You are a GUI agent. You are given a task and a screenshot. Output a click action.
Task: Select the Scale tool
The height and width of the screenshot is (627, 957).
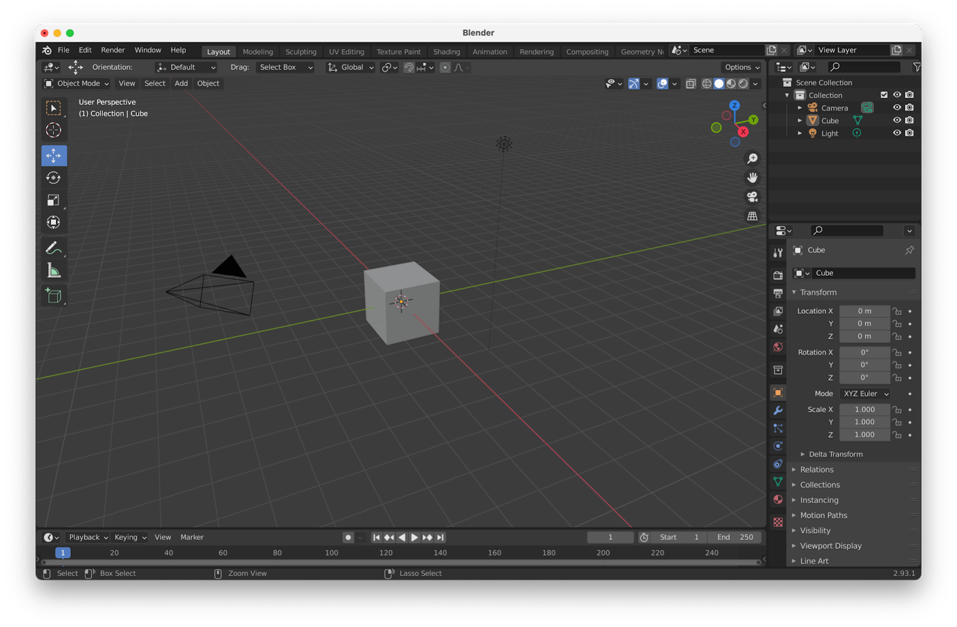[x=54, y=200]
